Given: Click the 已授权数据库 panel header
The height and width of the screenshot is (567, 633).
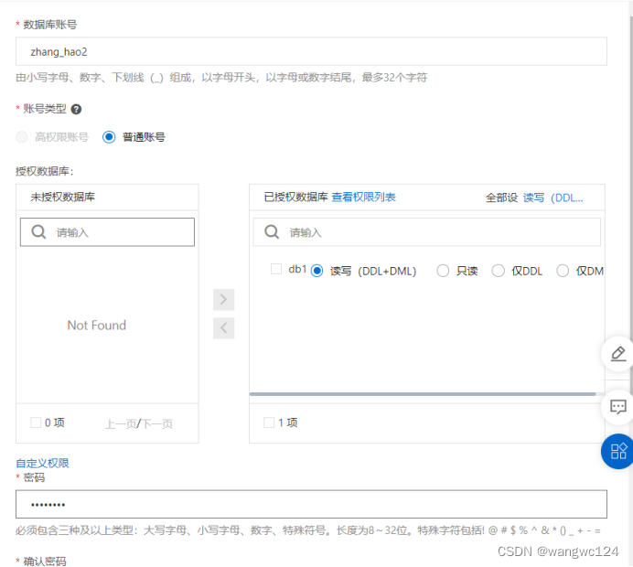Looking at the screenshot, I should [x=295, y=197].
